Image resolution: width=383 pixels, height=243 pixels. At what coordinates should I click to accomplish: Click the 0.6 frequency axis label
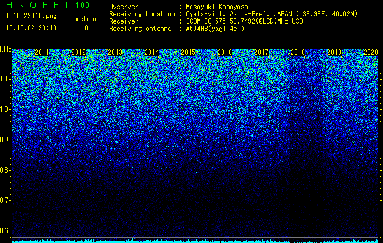coord(5,231)
